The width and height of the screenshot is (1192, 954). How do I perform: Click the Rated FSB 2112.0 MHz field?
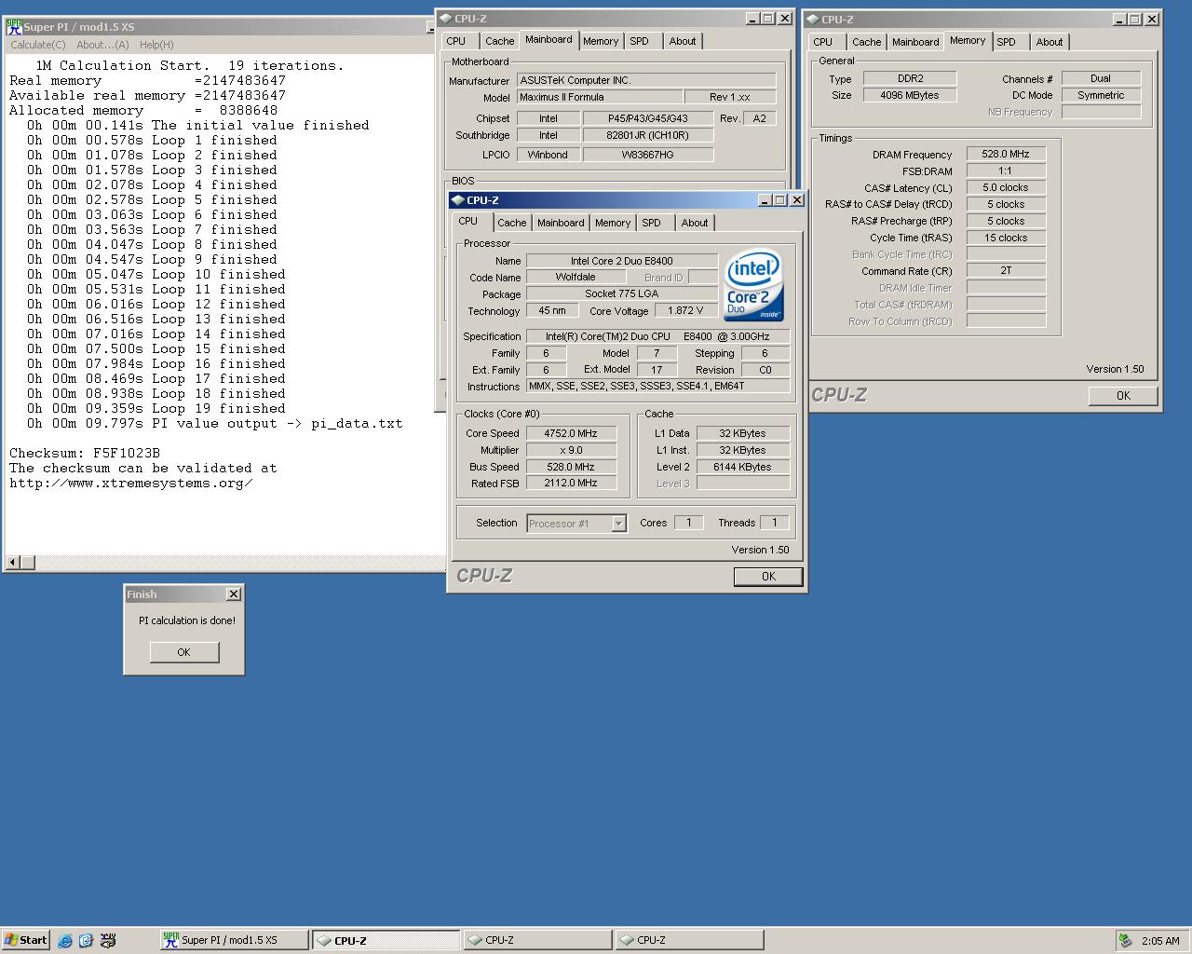pos(571,484)
